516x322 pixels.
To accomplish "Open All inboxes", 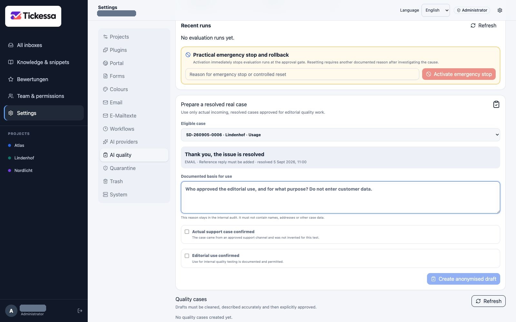I will point(44,45).
